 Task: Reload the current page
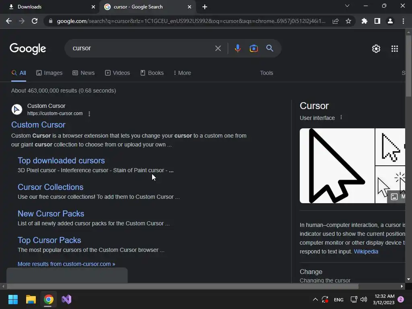click(x=35, y=21)
